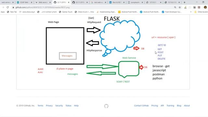Open the Pricing footer link

coord(155,106)
